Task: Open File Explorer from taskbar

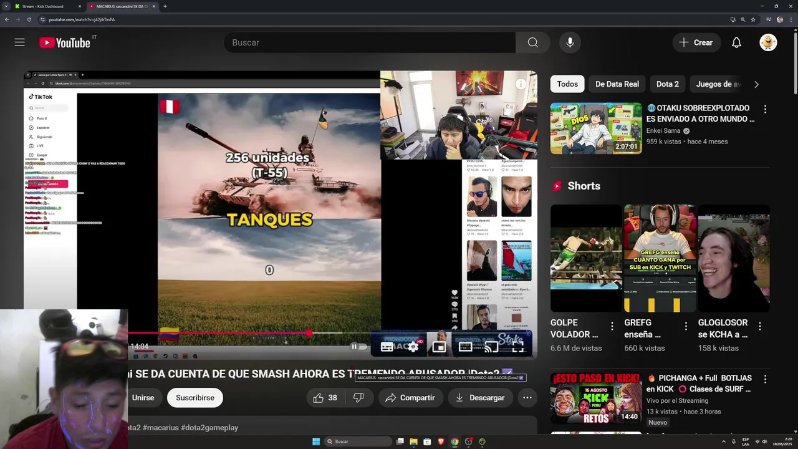Action: [413, 442]
